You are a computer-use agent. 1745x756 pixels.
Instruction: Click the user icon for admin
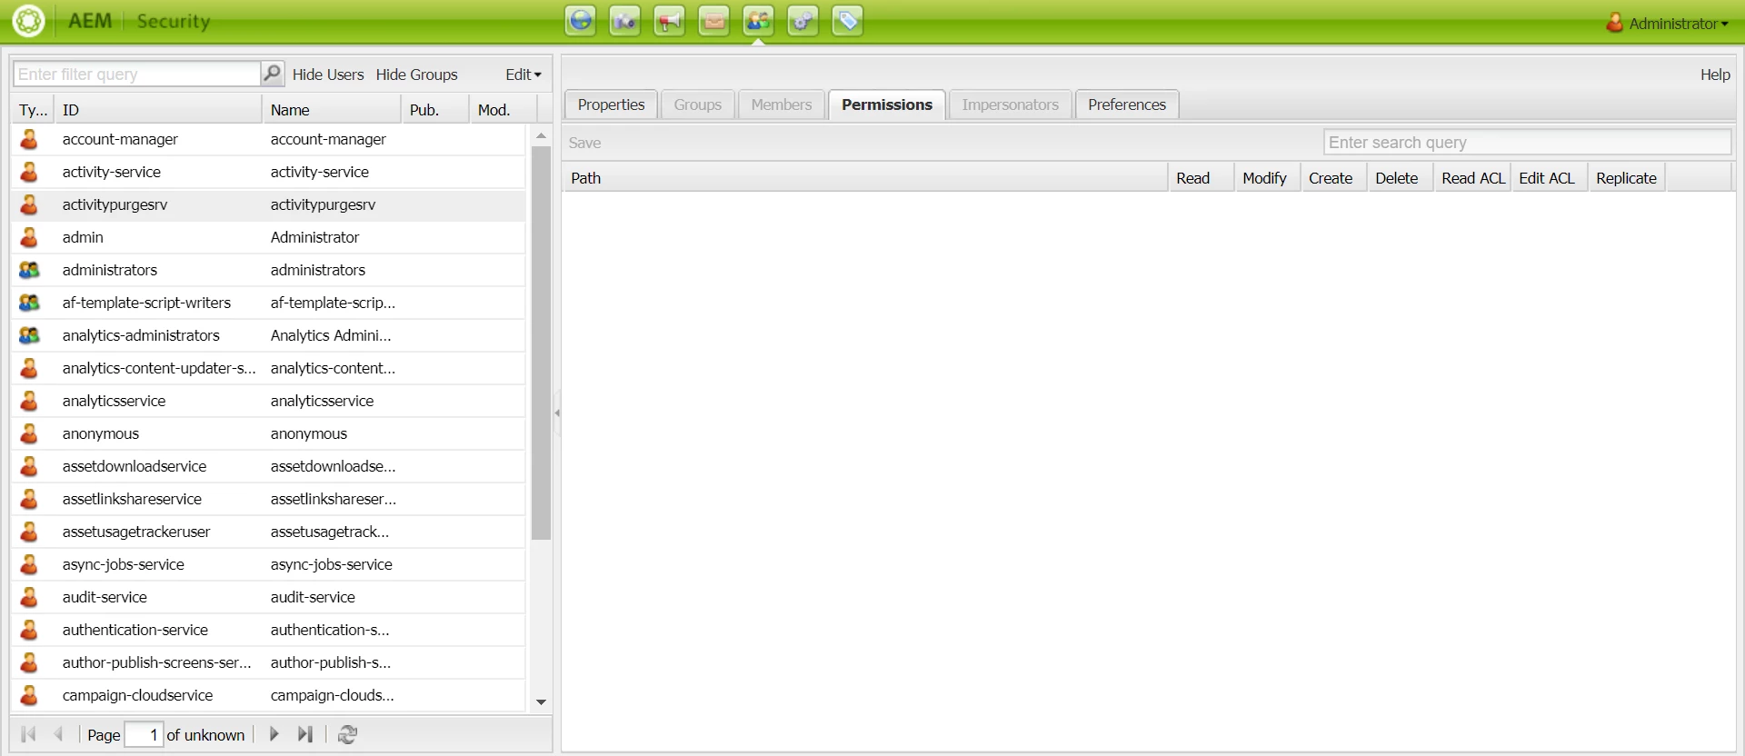[x=29, y=237]
